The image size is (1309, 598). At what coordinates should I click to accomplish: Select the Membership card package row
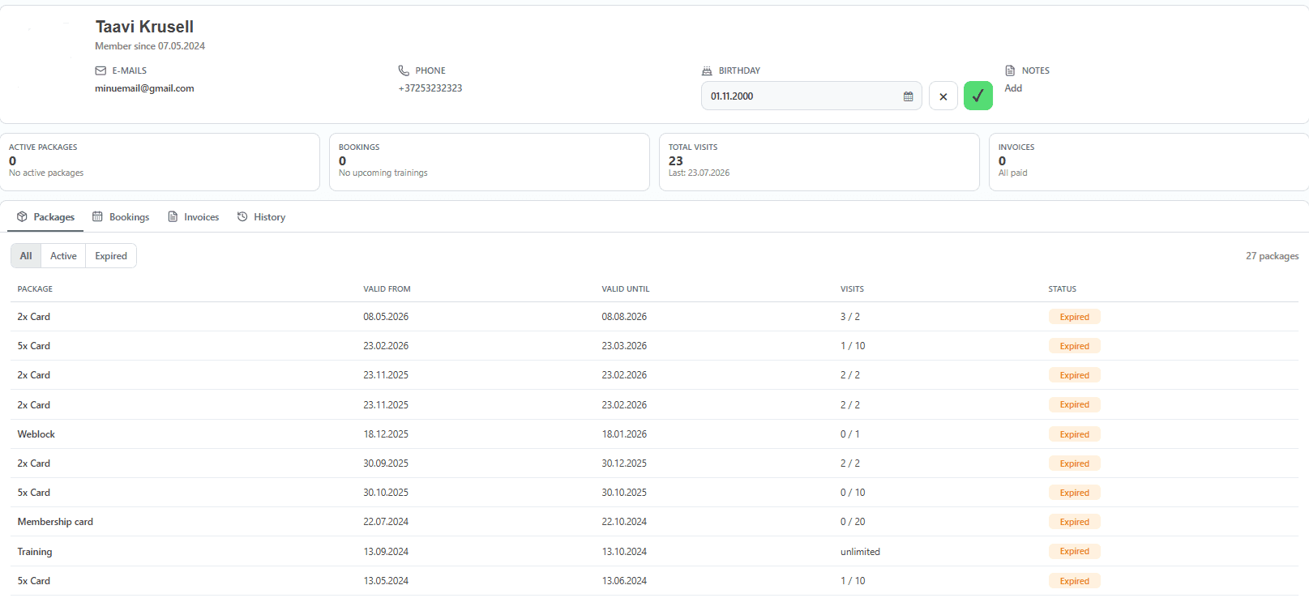pyautogui.click(x=654, y=522)
